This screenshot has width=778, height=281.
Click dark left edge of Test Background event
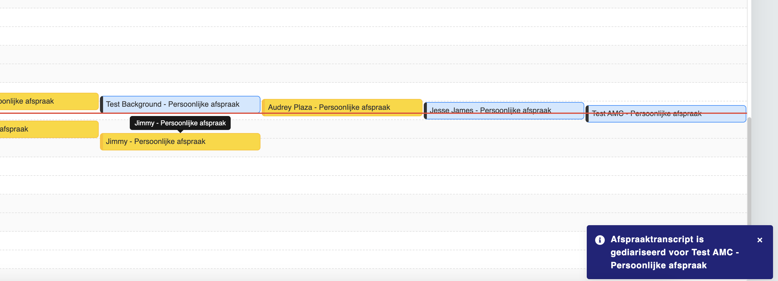(x=102, y=105)
